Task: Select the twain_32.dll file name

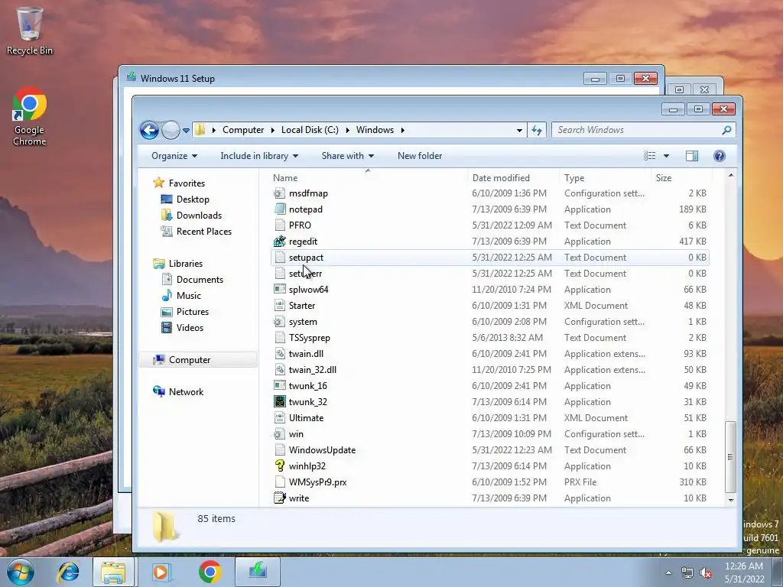Action: tap(313, 370)
